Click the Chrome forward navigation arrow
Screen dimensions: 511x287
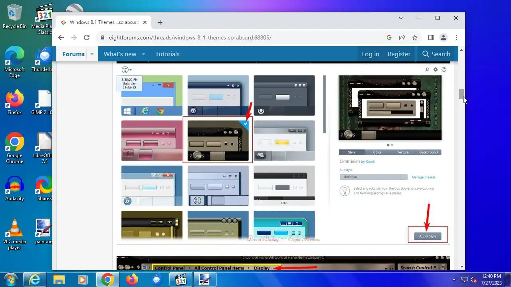[x=73, y=37]
